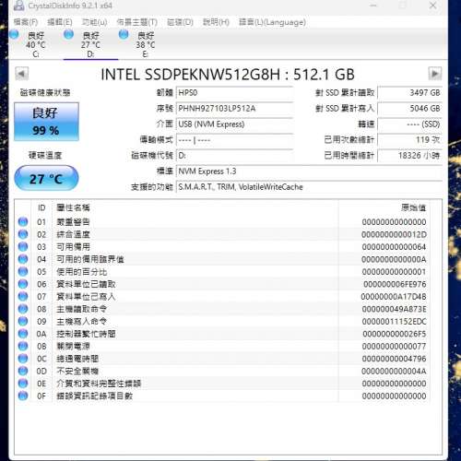
Task: Click status orb of attribute 02
Action: (x=23, y=234)
